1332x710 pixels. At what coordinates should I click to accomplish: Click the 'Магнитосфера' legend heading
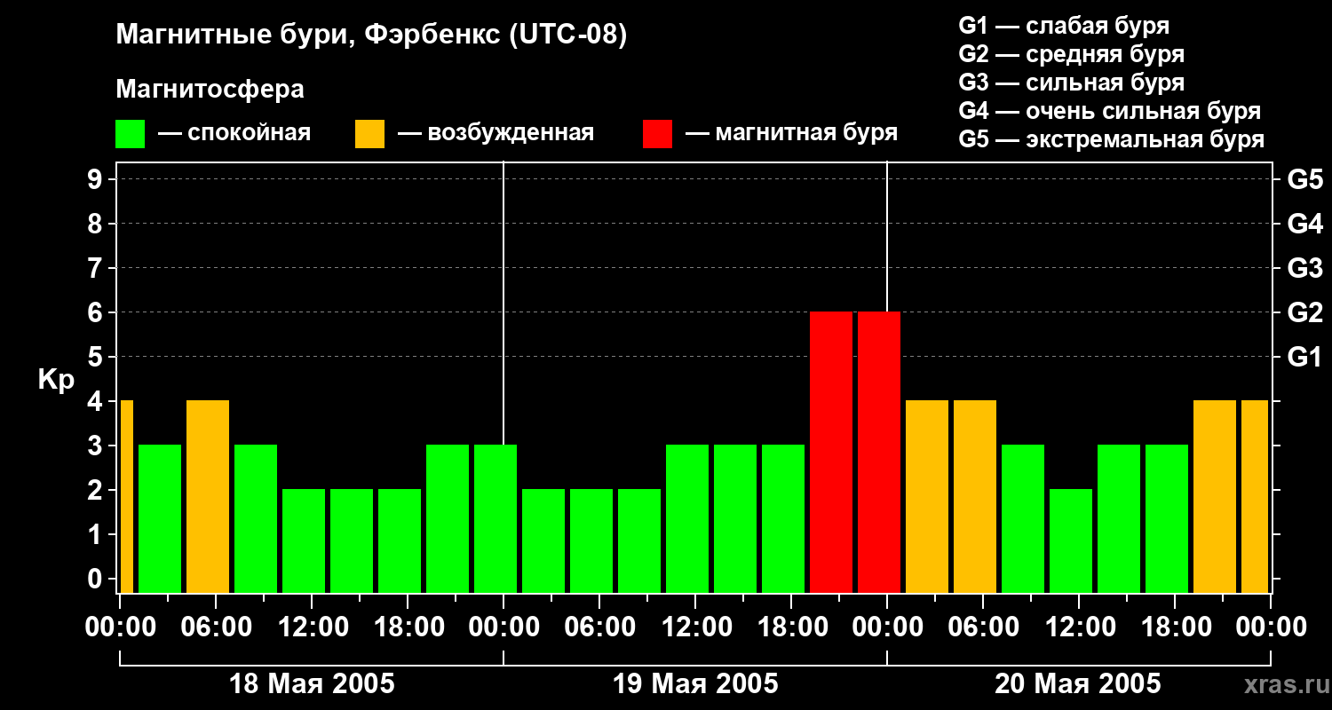210,90
